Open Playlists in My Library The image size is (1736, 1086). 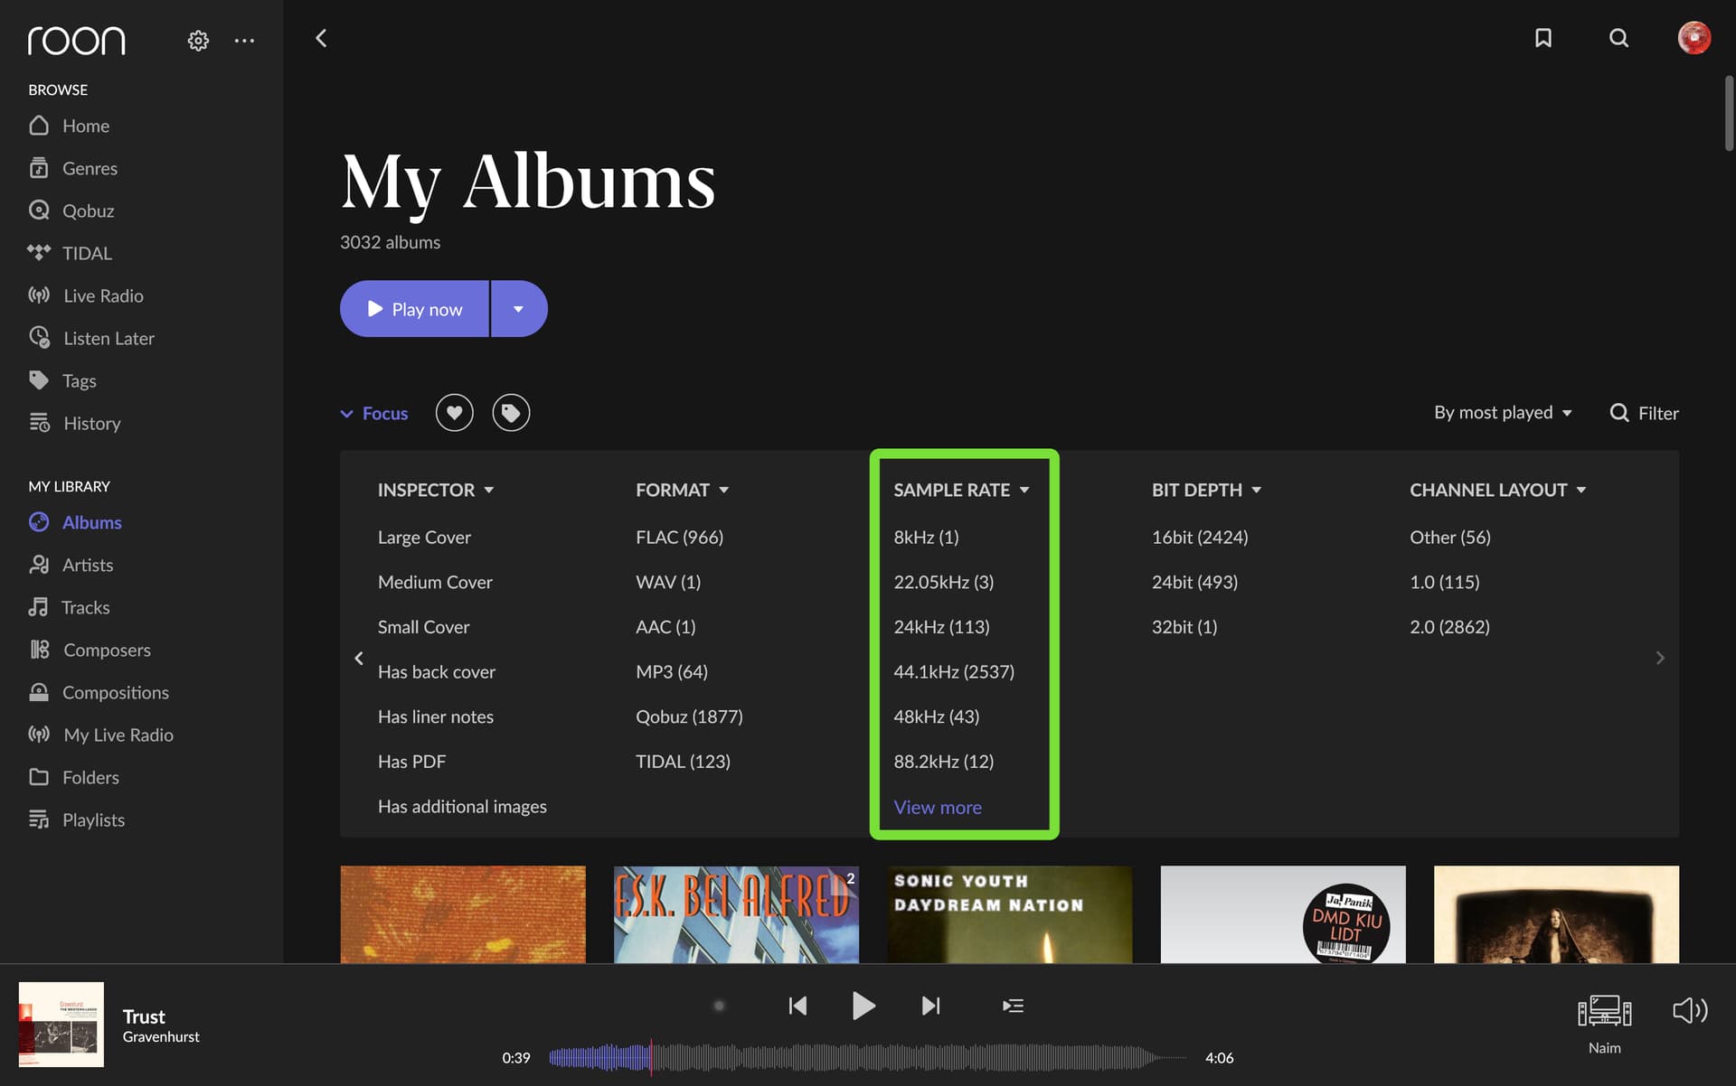76,819
